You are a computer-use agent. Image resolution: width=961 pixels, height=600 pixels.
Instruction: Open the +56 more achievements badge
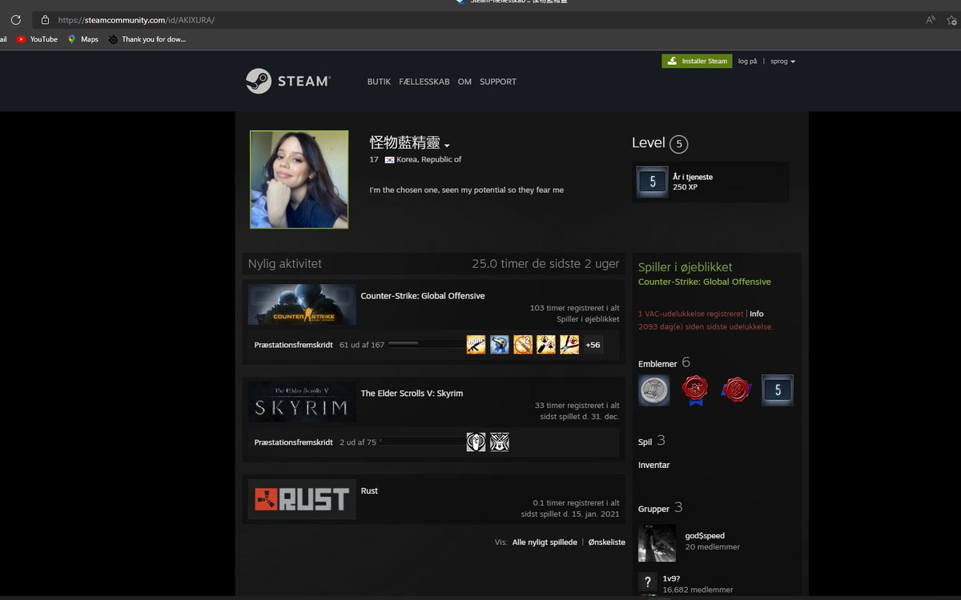(593, 345)
